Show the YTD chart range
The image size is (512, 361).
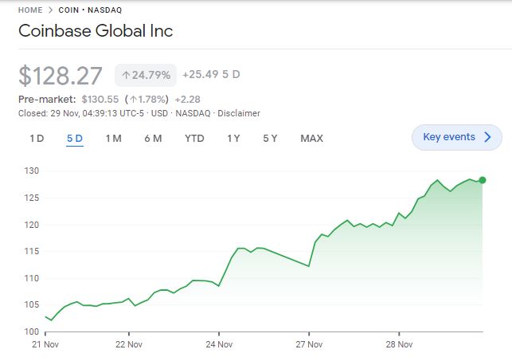click(x=194, y=138)
